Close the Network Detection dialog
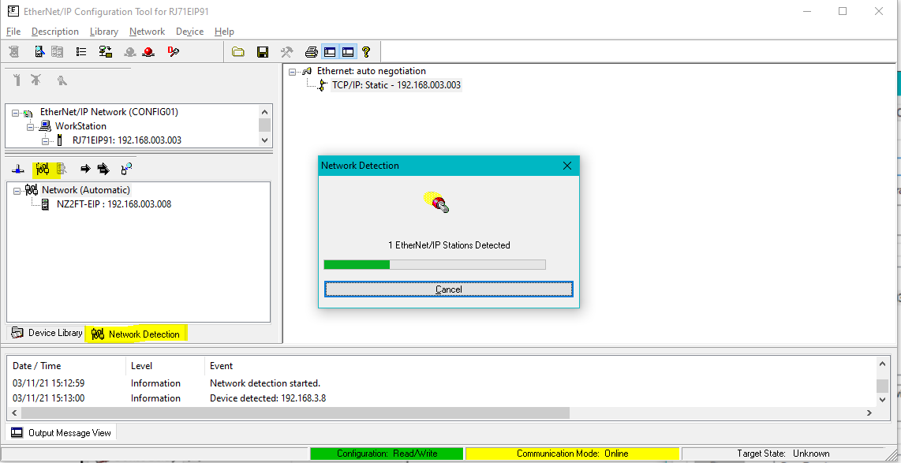This screenshot has height=463, width=901. point(567,166)
